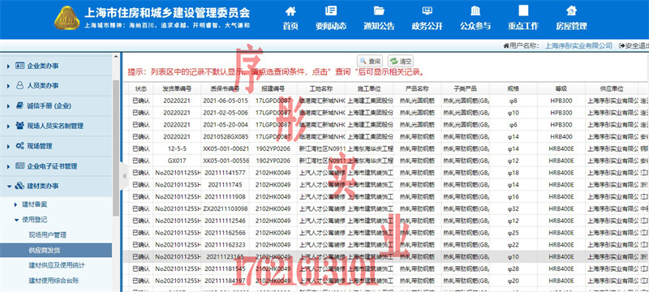Open the monitor icon above 政务公开
This screenshot has height=292, width=649.
(x=427, y=11)
